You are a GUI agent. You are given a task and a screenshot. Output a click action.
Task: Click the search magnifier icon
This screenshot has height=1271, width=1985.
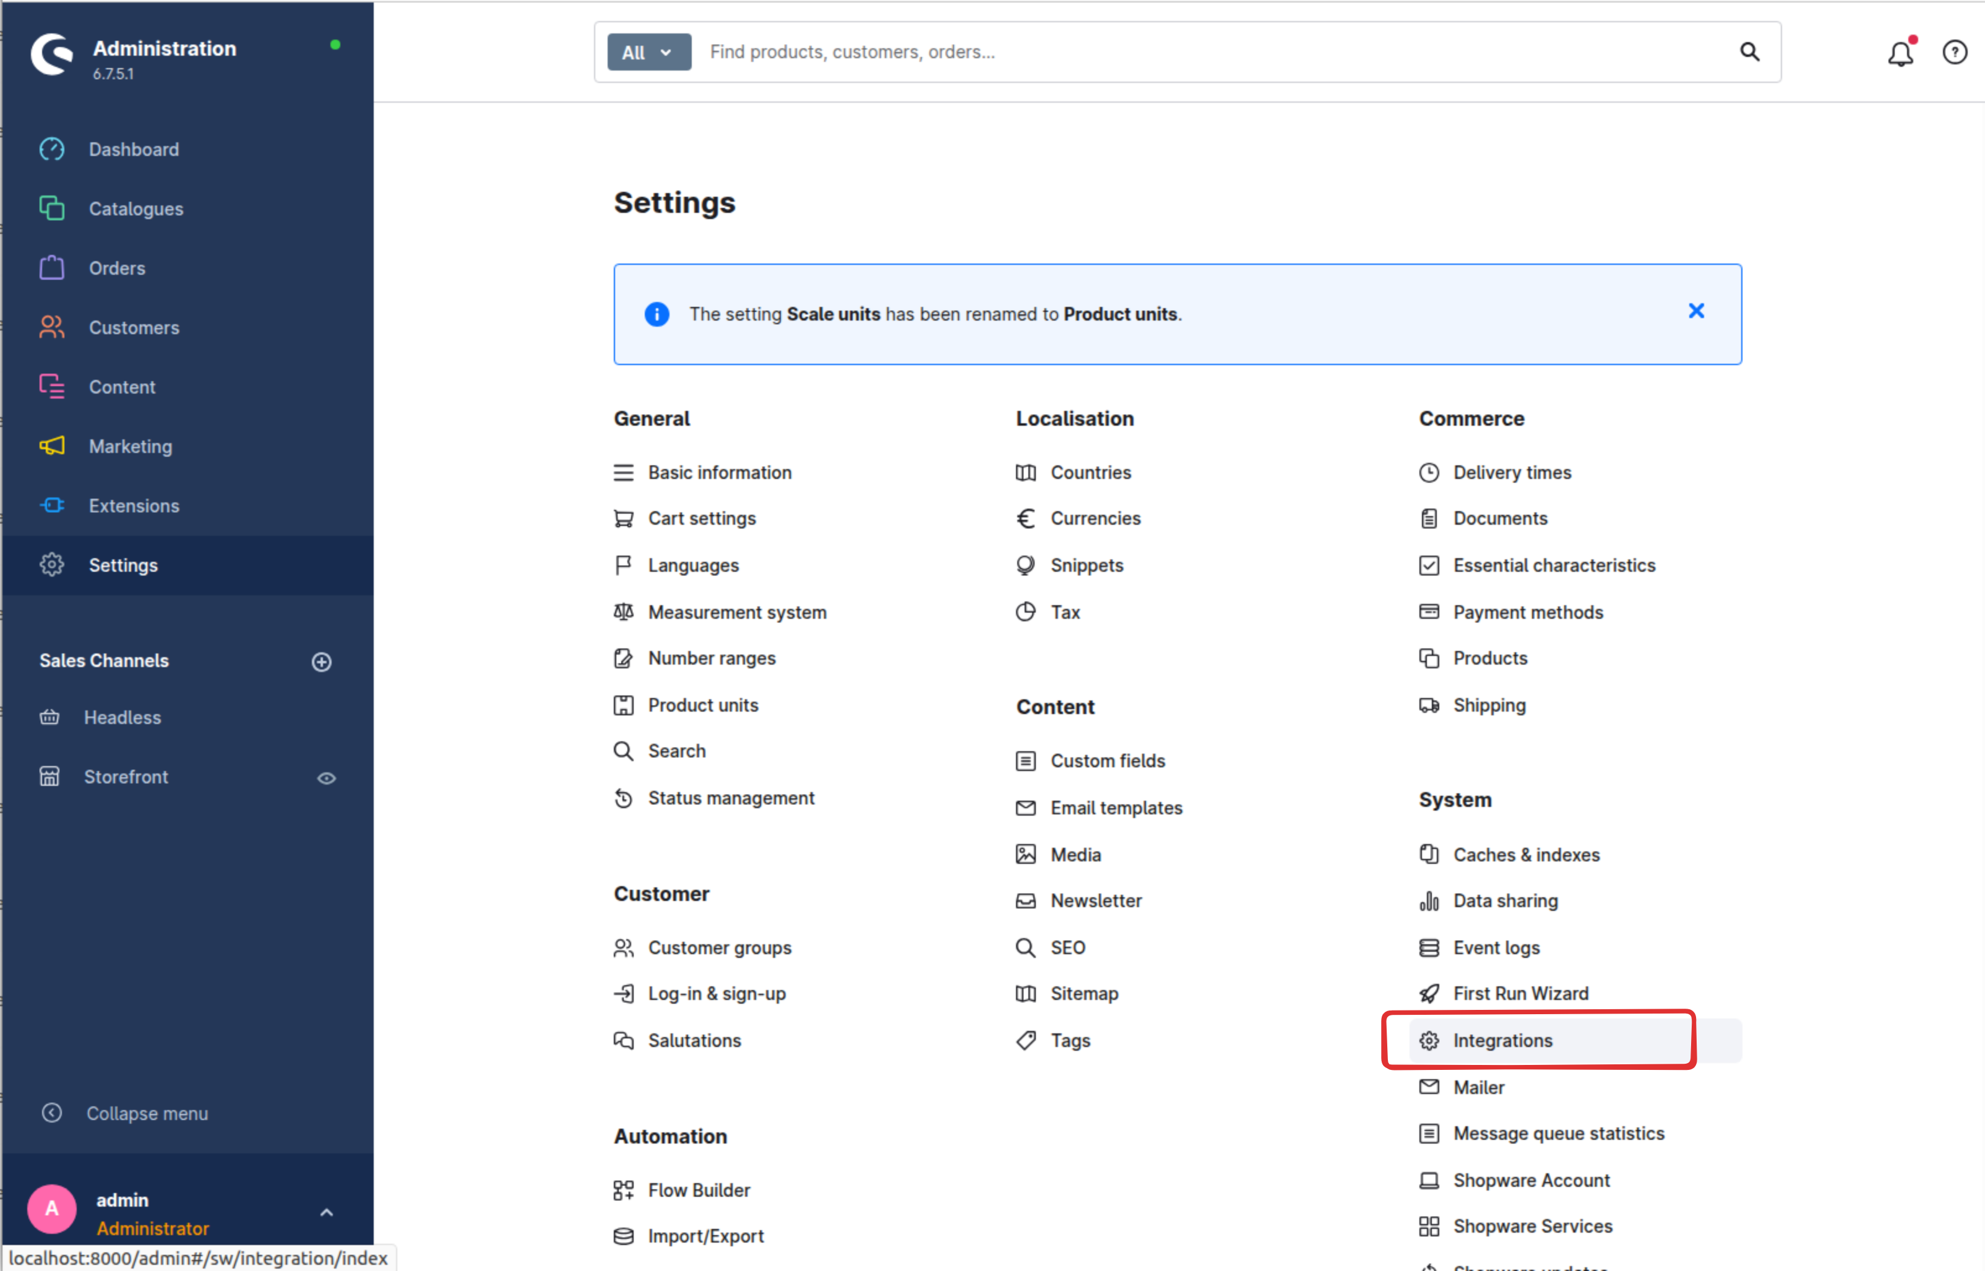(1750, 52)
